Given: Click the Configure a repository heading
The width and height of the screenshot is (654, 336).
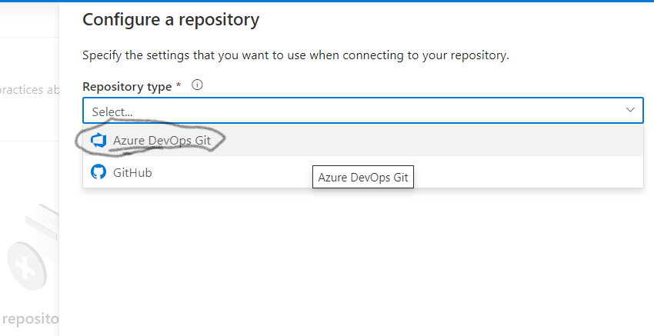Looking at the screenshot, I should pyautogui.click(x=170, y=19).
